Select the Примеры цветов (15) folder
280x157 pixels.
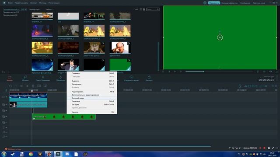11,12
